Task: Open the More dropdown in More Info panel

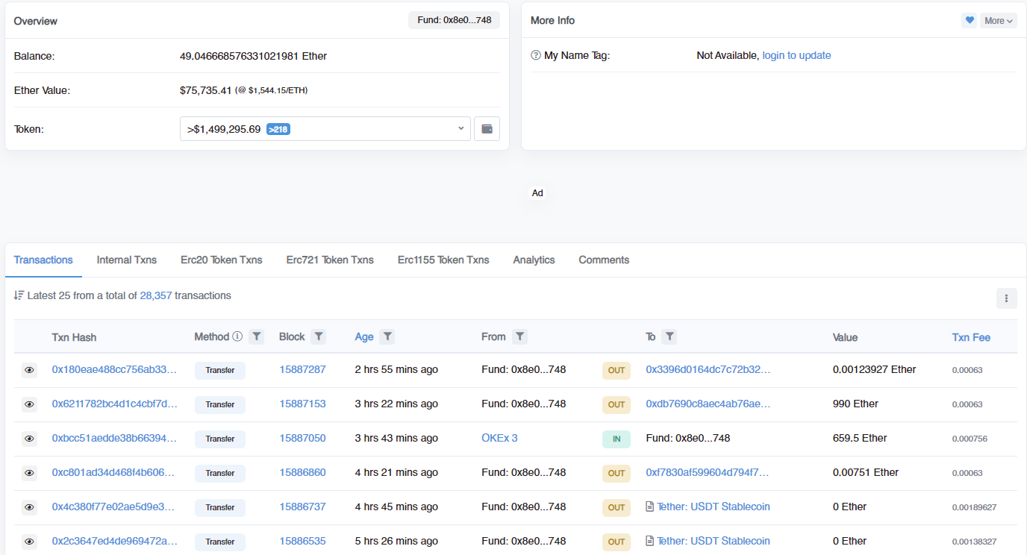Action: (998, 20)
